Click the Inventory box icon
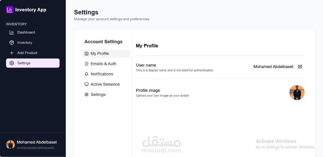This screenshot has width=323, height=157. pyautogui.click(x=12, y=43)
